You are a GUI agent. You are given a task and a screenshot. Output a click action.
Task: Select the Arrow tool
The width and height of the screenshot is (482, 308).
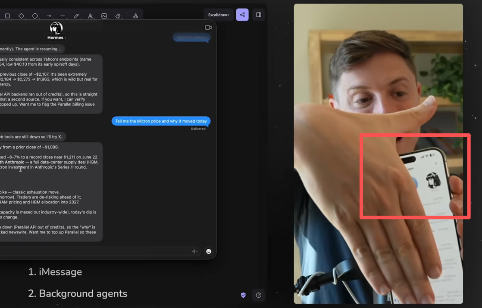click(x=49, y=15)
